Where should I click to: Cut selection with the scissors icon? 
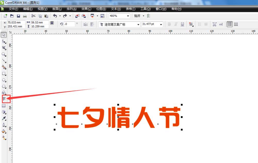pyautogui.click(x=33, y=16)
